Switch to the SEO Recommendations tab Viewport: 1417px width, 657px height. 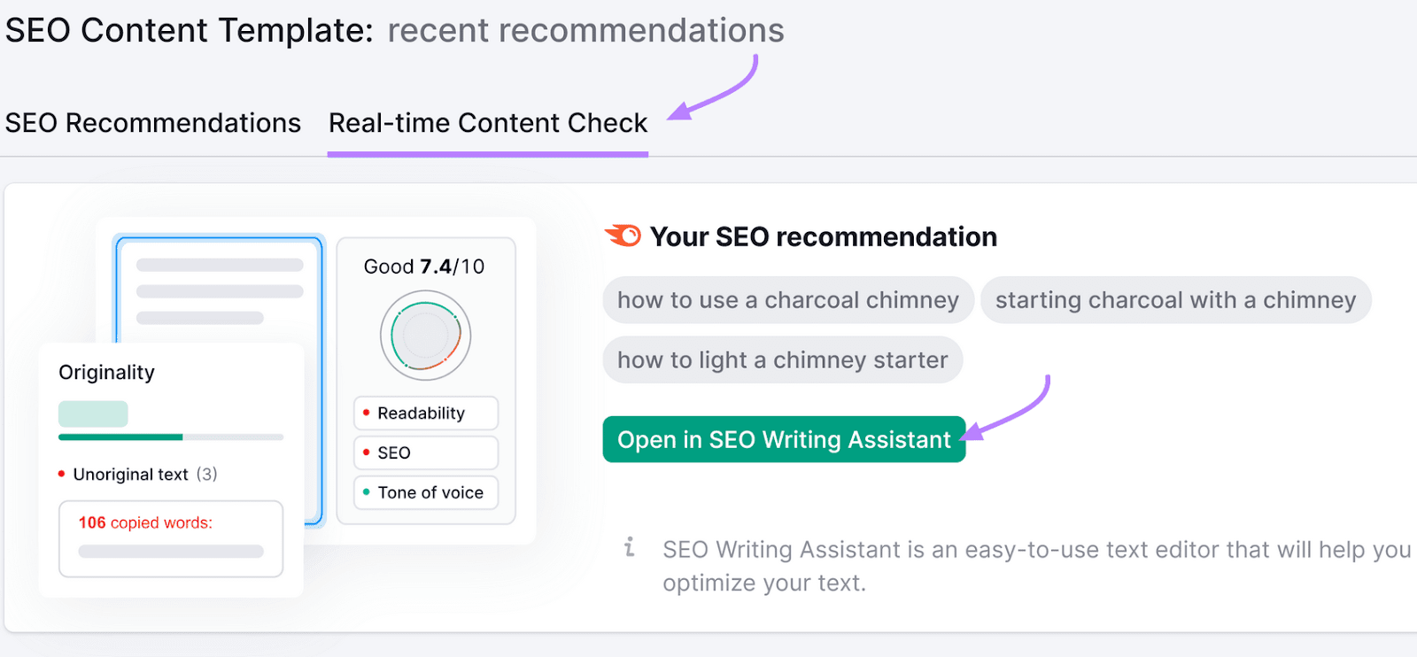(x=152, y=123)
